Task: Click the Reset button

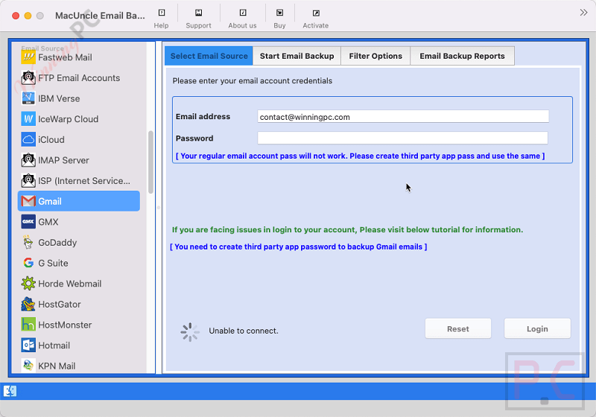Action: click(458, 328)
